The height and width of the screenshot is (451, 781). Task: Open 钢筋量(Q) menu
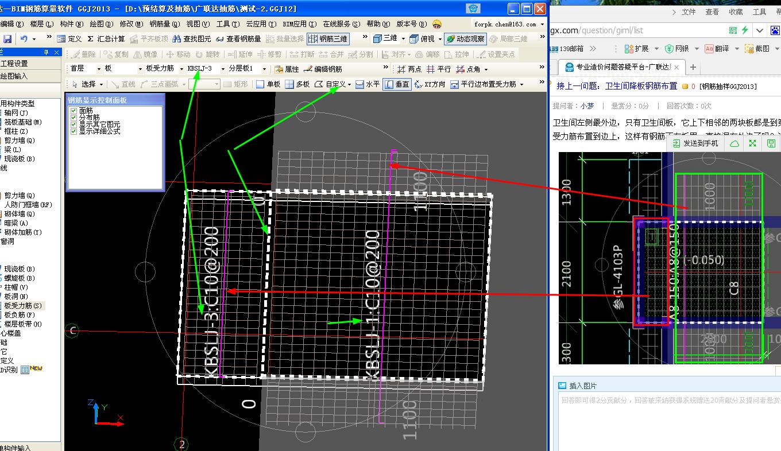[x=165, y=24]
